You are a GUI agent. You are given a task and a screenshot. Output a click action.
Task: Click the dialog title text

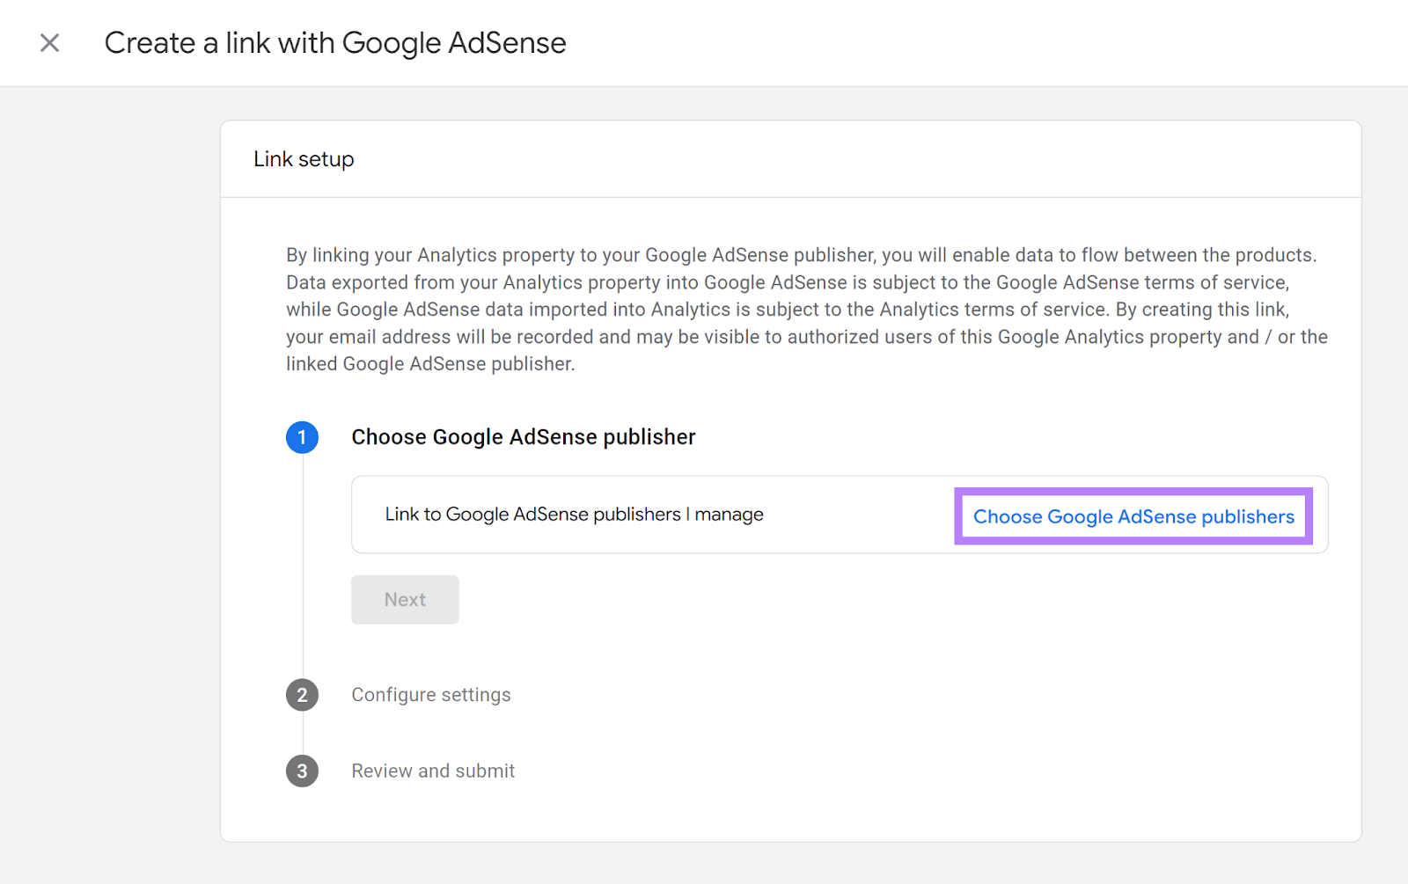point(335,42)
